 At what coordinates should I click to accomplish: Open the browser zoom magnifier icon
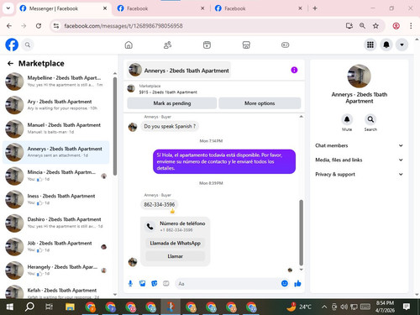[x=362, y=26]
